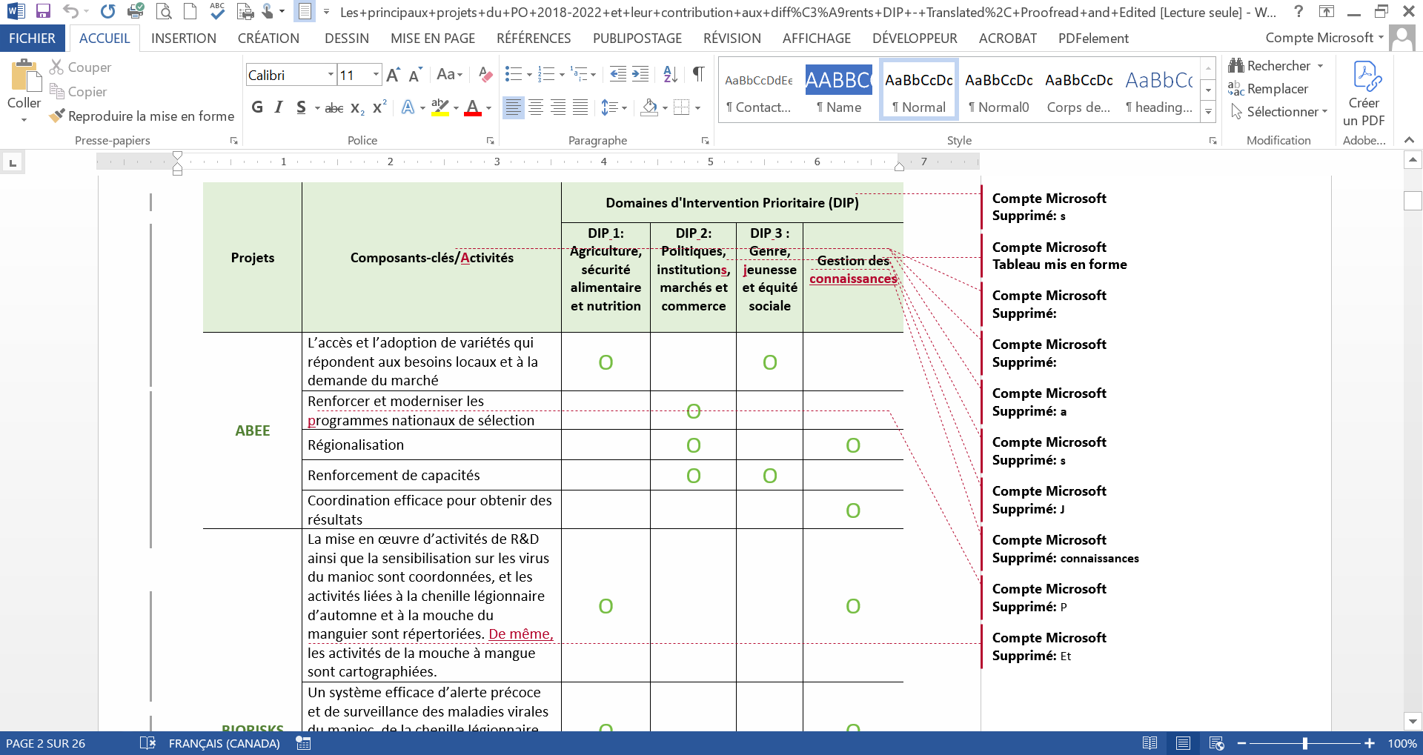The width and height of the screenshot is (1423, 755).
Task: Collapse the ribbon chevron arrow
Action: [1409, 140]
